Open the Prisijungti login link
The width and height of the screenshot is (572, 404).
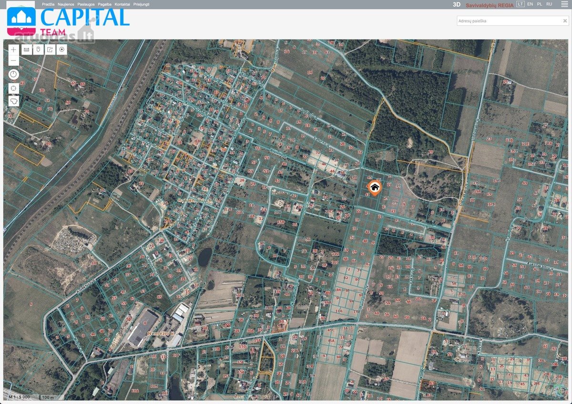pos(141,4)
